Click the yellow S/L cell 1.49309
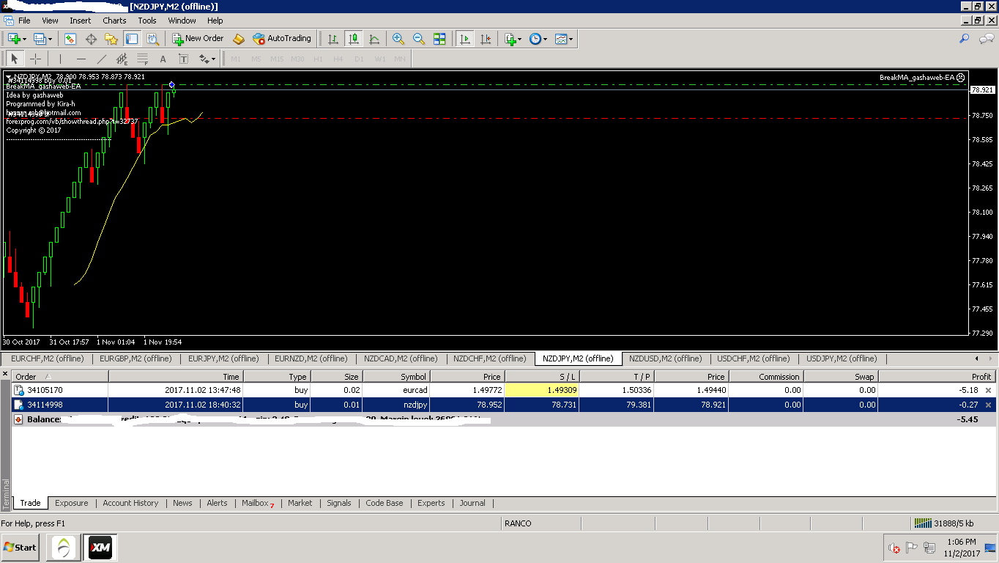This screenshot has height=563, width=999. point(542,390)
